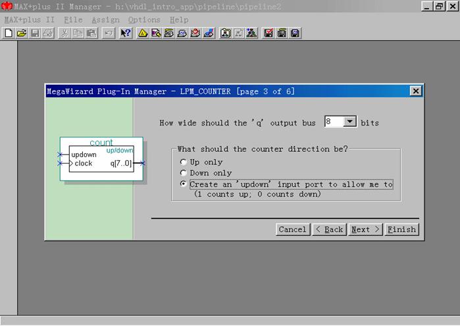Close the MegaWizard Plug-In Manager dialog

[x=416, y=91]
